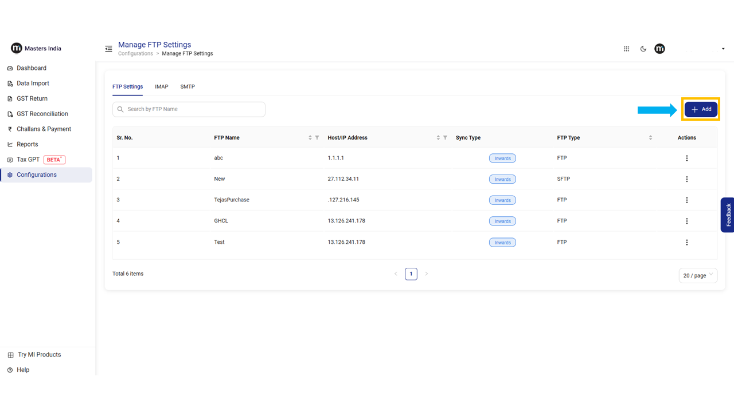Image resolution: width=734 pixels, height=412 pixels.
Task: Open actions menu for abc row
Action: [686, 159]
